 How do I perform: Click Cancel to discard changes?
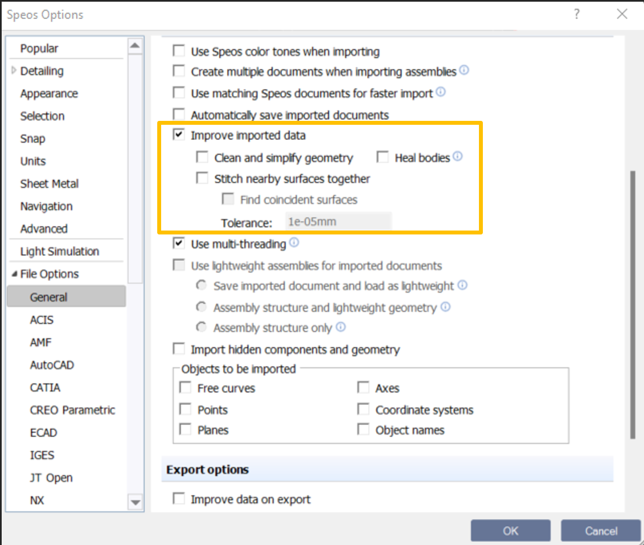(601, 530)
